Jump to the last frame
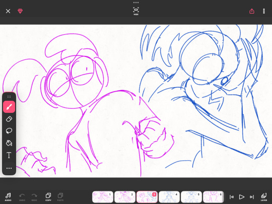 click(252, 197)
